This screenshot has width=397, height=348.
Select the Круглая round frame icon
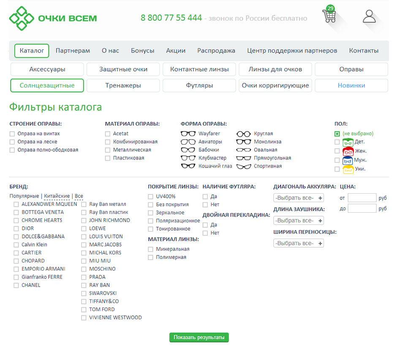pos(243,134)
